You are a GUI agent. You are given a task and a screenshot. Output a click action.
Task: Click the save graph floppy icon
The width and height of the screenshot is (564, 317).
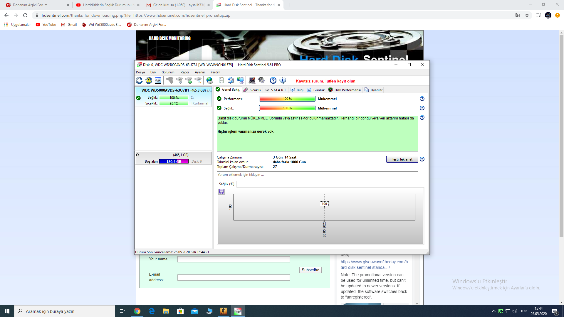tap(221, 192)
